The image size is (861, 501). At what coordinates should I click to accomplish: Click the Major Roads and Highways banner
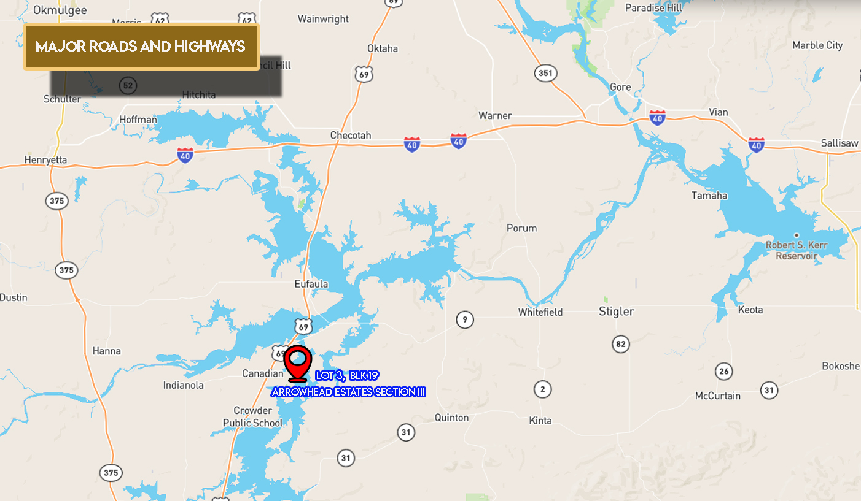coord(141,47)
